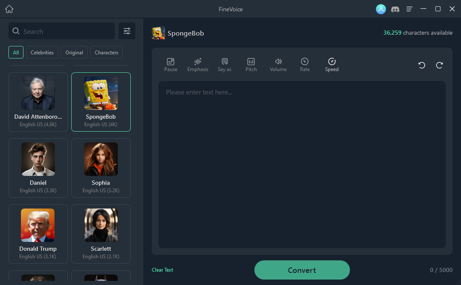Screen dimensions: 461x285
Task: Redo the last edit
Action: point(439,65)
